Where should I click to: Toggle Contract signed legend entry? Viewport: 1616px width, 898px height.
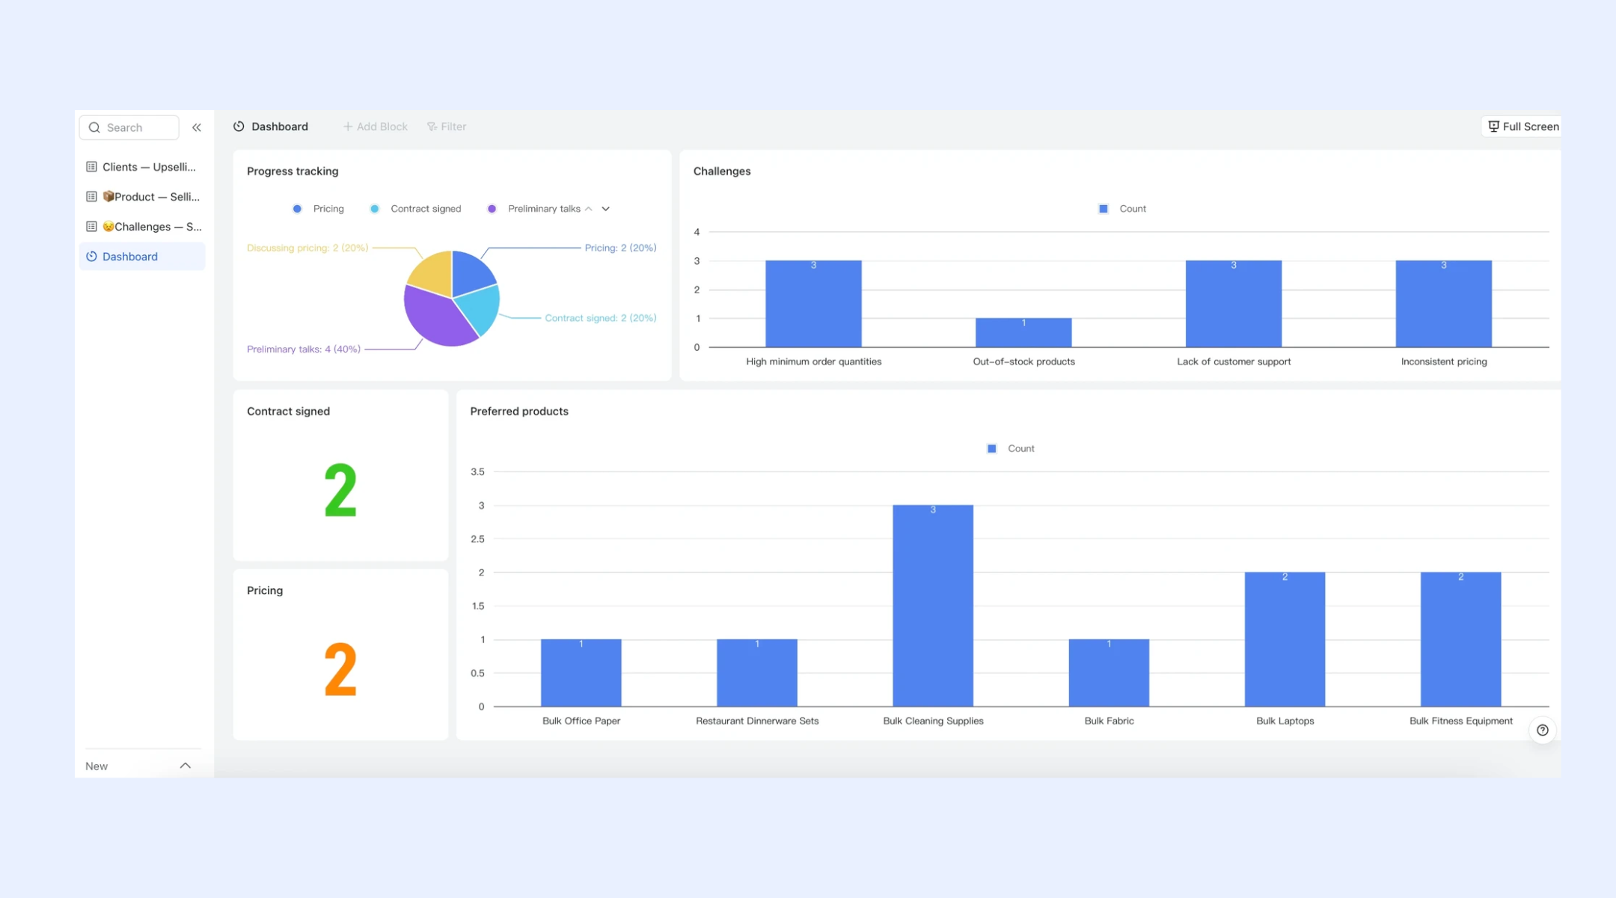415,209
